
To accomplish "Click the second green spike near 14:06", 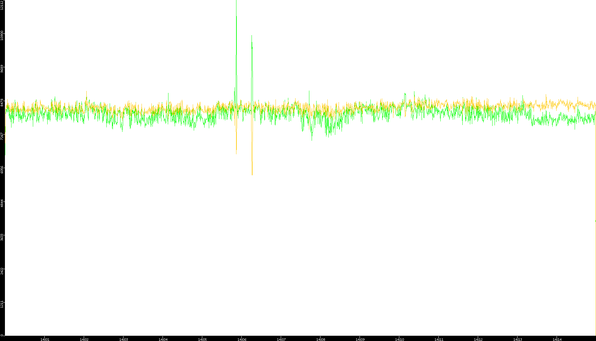I will pyautogui.click(x=252, y=36).
